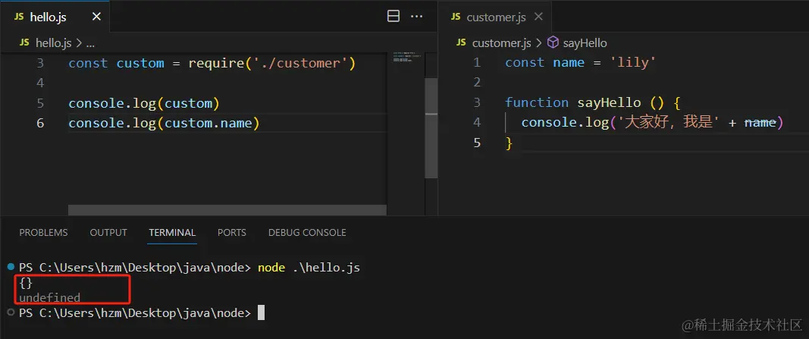
Task: Click the sayHello symbol cube icon in breadcrumb
Action: pos(553,43)
